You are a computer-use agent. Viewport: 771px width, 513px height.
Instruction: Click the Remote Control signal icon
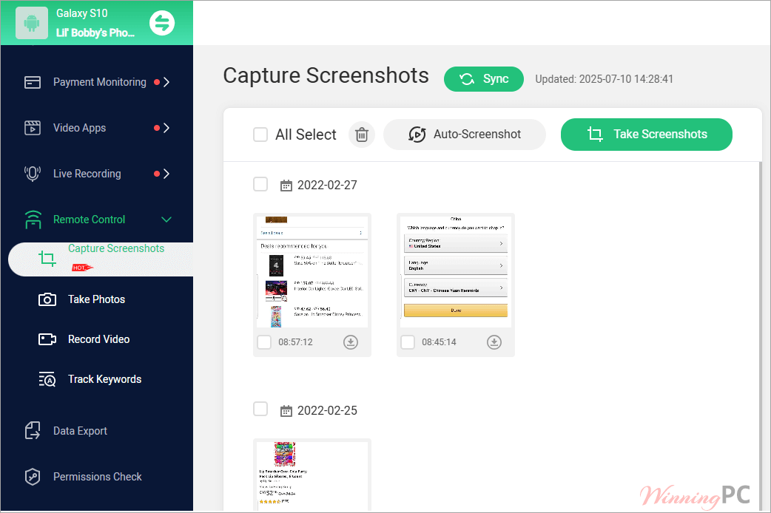coord(33,220)
